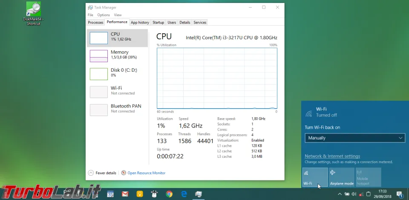Select Disk 0 (C: D:) in sidebar
The width and height of the screenshot is (409, 200).
(99, 74)
